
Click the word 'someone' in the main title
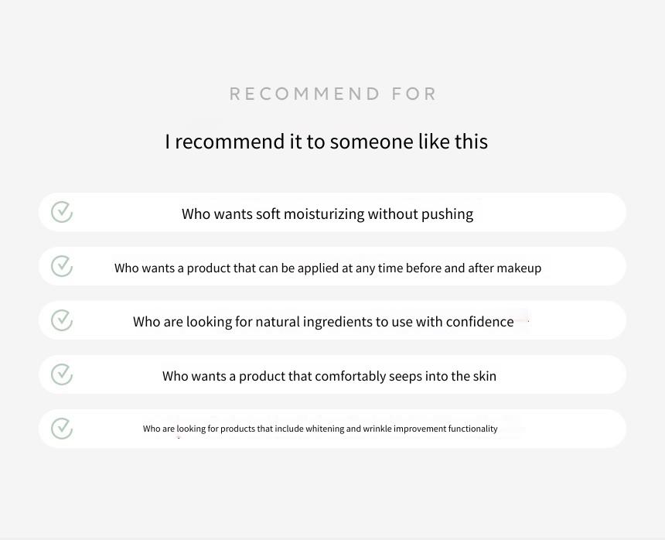[371, 142]
